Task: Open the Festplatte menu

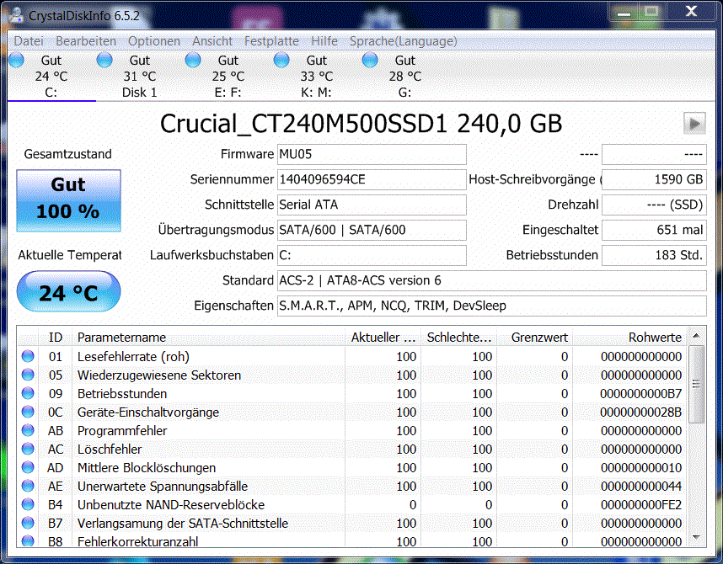Action: (x=271, y=41)
